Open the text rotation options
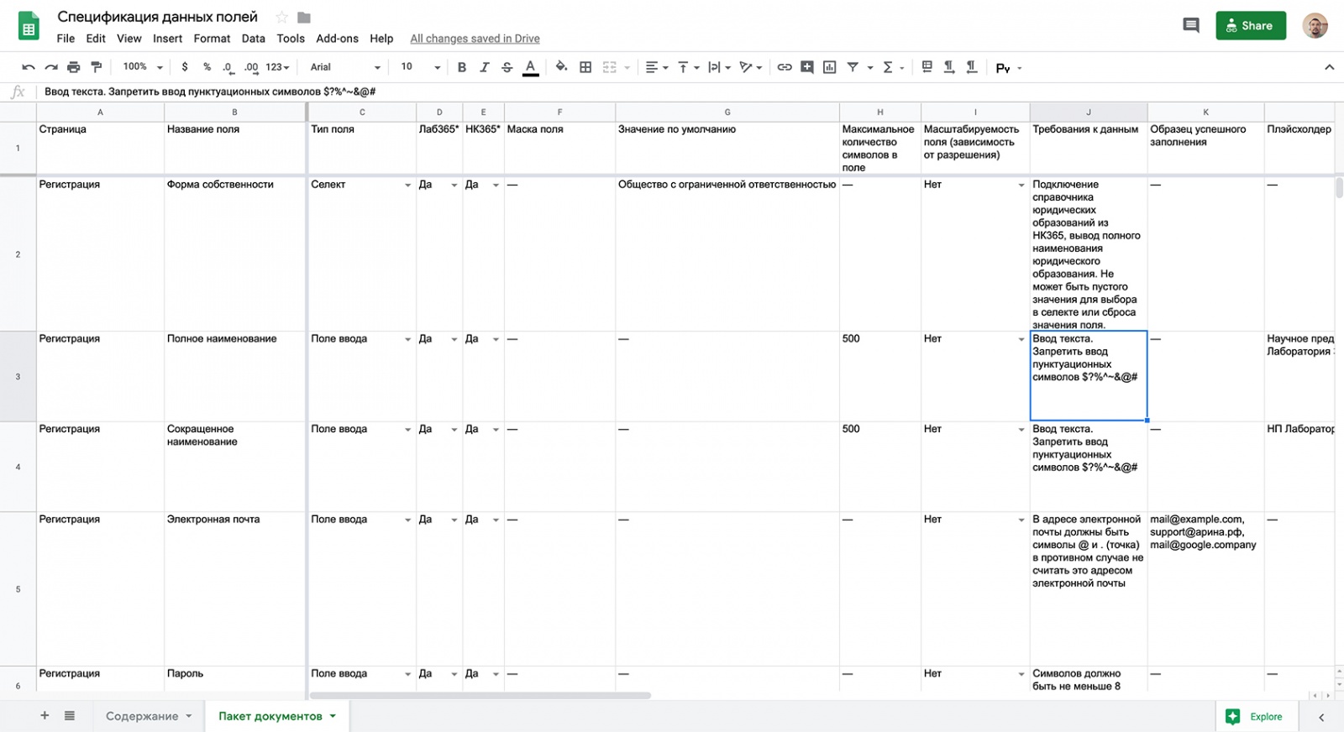 point(750,67)
